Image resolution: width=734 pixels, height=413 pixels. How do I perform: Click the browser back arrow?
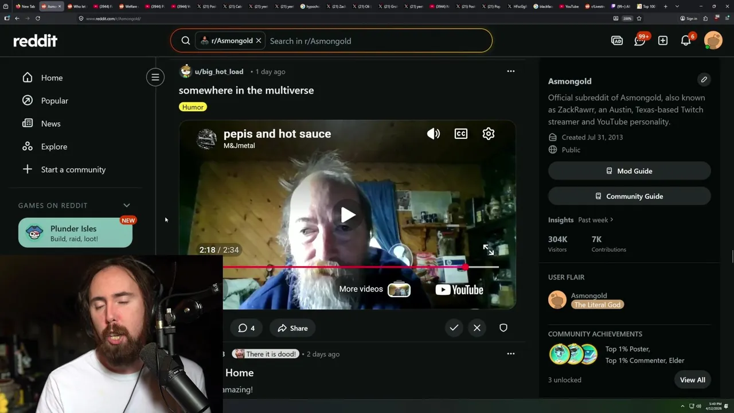(17, 18)
